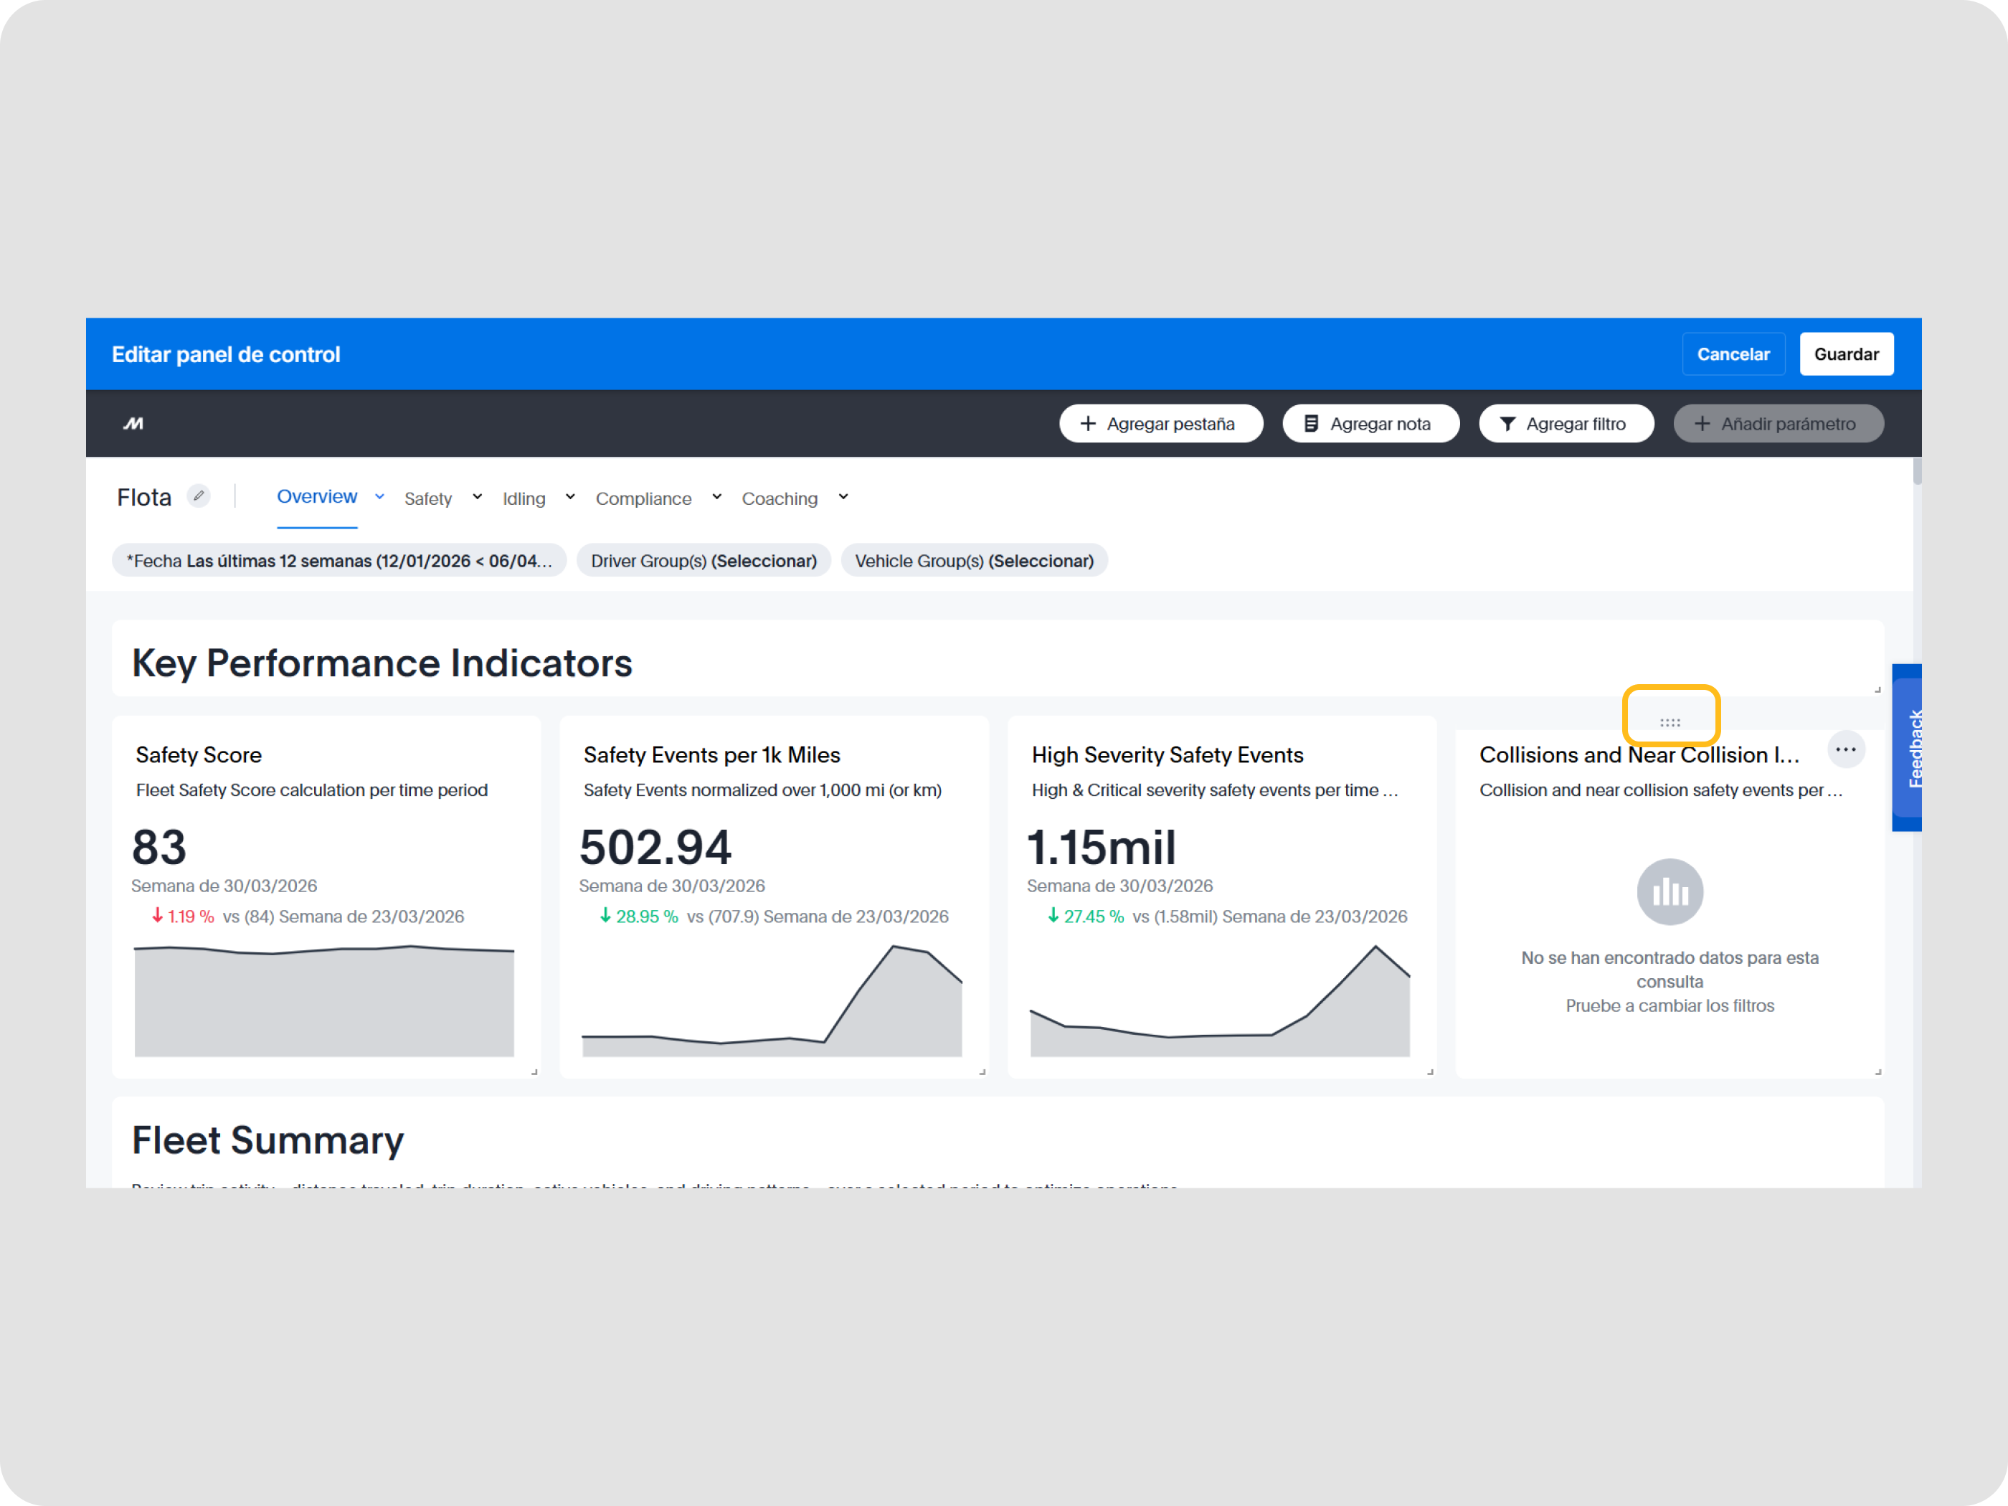This screenshot has width=2008, height=1506.
Task: Grab the drag handle above Collisions card
Action: point(1670,723)
